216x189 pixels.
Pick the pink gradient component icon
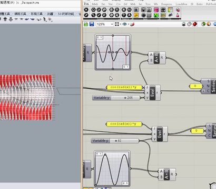coord(156,10)
